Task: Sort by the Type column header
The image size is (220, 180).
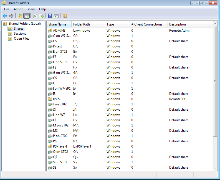Action: pyautogui.click(x=117, y=24)
